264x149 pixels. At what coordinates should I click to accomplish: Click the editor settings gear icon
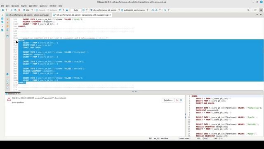[7, 74]
